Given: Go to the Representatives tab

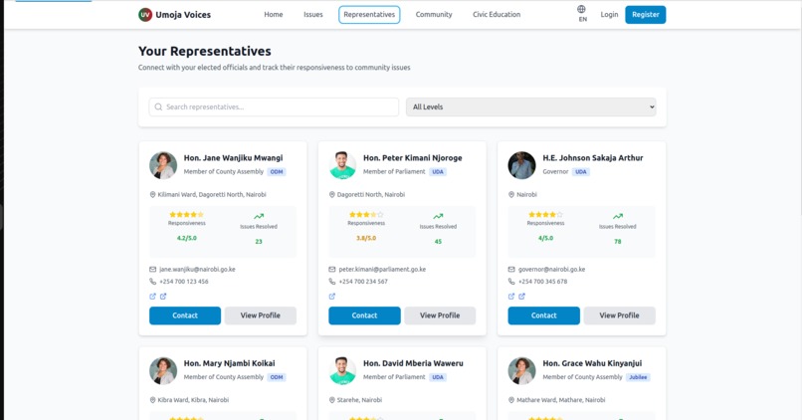Looking at the screenshot, I should tap(369, 15).
